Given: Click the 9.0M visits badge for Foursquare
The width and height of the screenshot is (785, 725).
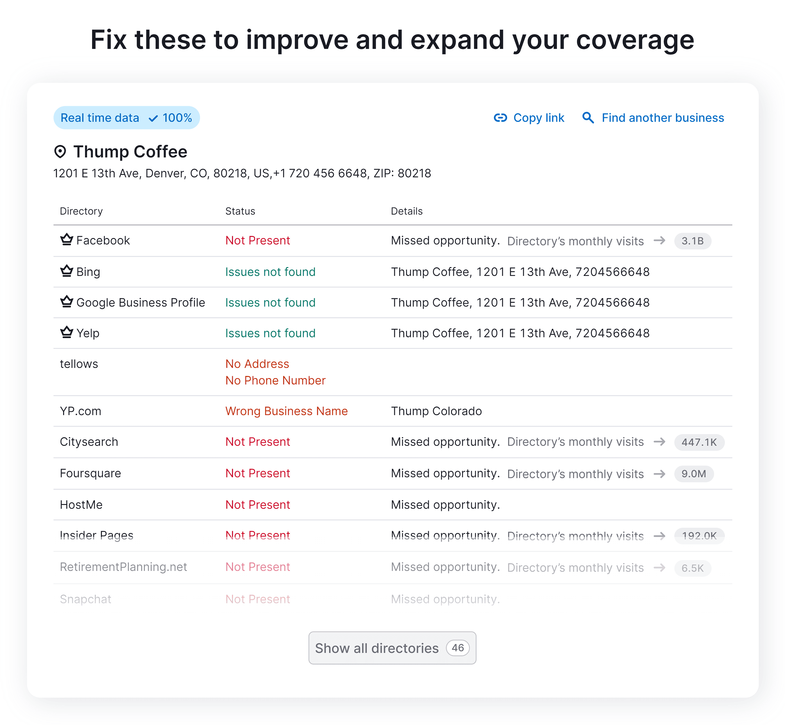Looking at the screenshot, I should [694, 474].
